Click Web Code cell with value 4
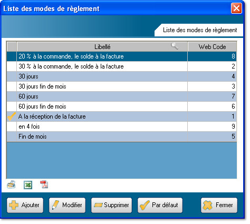This screenshot has width=250, height=224. coord(212,76)
